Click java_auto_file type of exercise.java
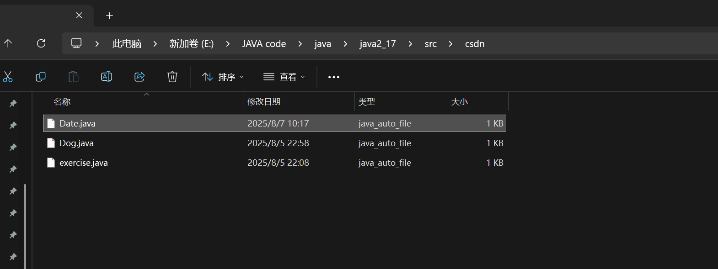 [385, 163]
